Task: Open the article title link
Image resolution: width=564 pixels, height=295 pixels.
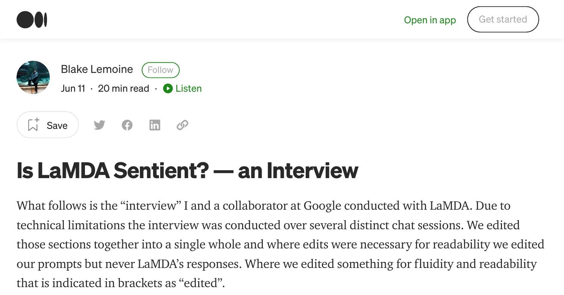Action: pos(187,170)
